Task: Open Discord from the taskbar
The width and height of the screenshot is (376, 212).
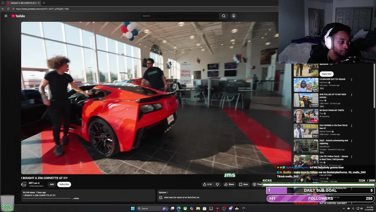Action: [230, 208]
